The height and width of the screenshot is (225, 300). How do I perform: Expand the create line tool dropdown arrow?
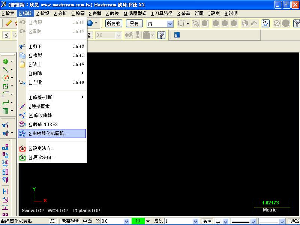pos(12,70)
